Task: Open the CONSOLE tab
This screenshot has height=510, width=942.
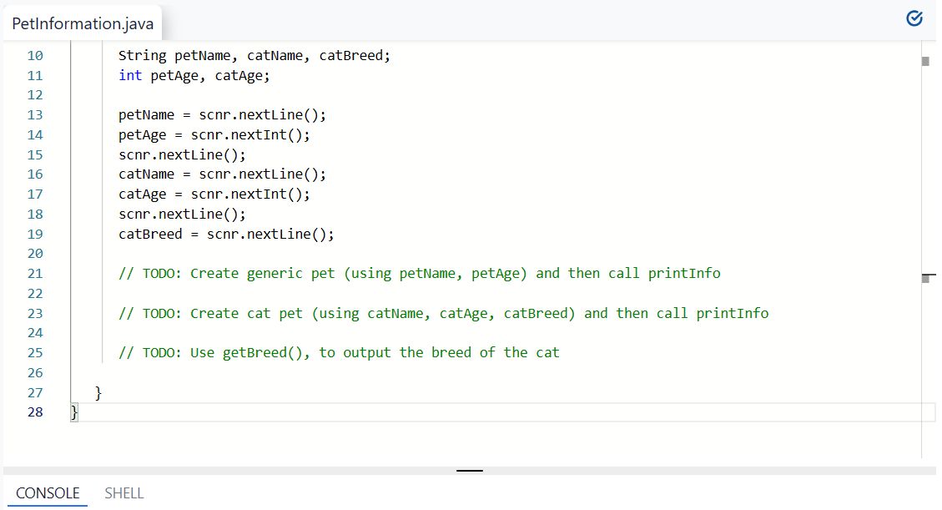Action: click(x=48, y=492)
